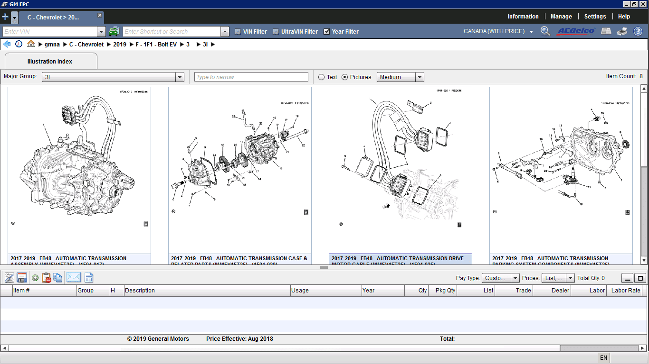Image resolution: width=649 pixels, height=364 pixels.
Task: Open the Drive Motor Cable illustration thumbnail
Action: (x=400, y=171)
